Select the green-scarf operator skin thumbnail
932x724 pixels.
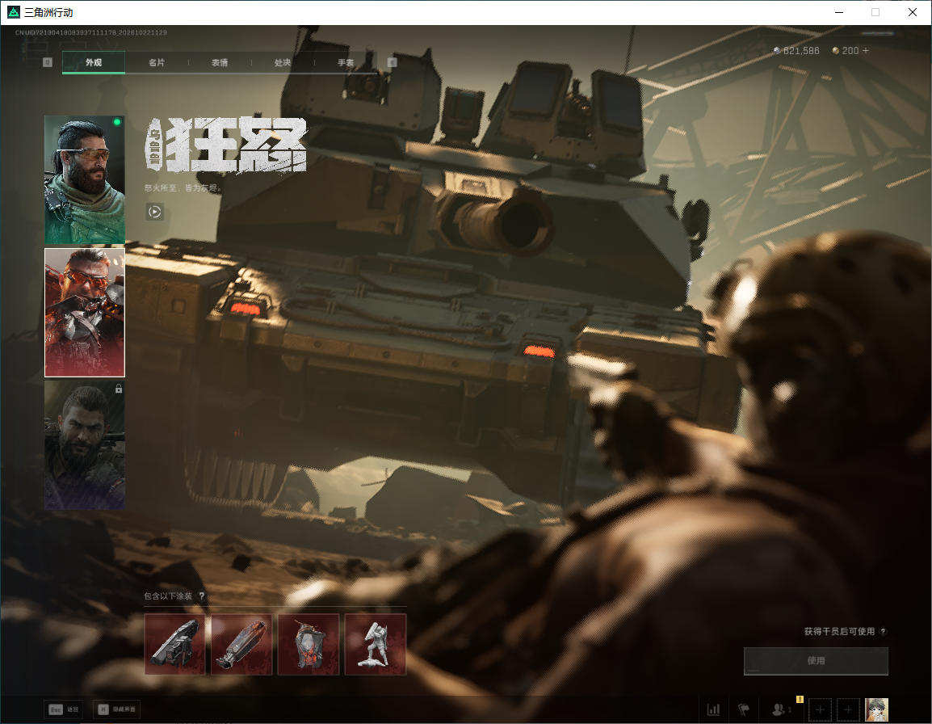point(85,179)
